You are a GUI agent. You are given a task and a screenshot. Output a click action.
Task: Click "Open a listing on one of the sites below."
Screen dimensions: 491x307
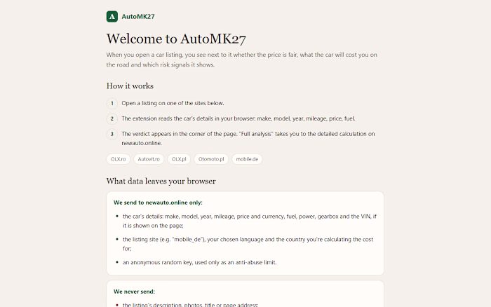(x=173, y=103)
